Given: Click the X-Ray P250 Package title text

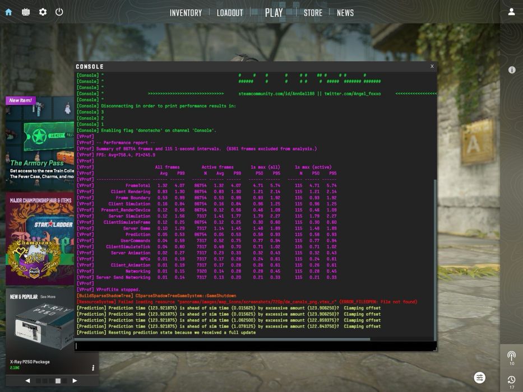Looking at the screenshot, I should 30,362.
